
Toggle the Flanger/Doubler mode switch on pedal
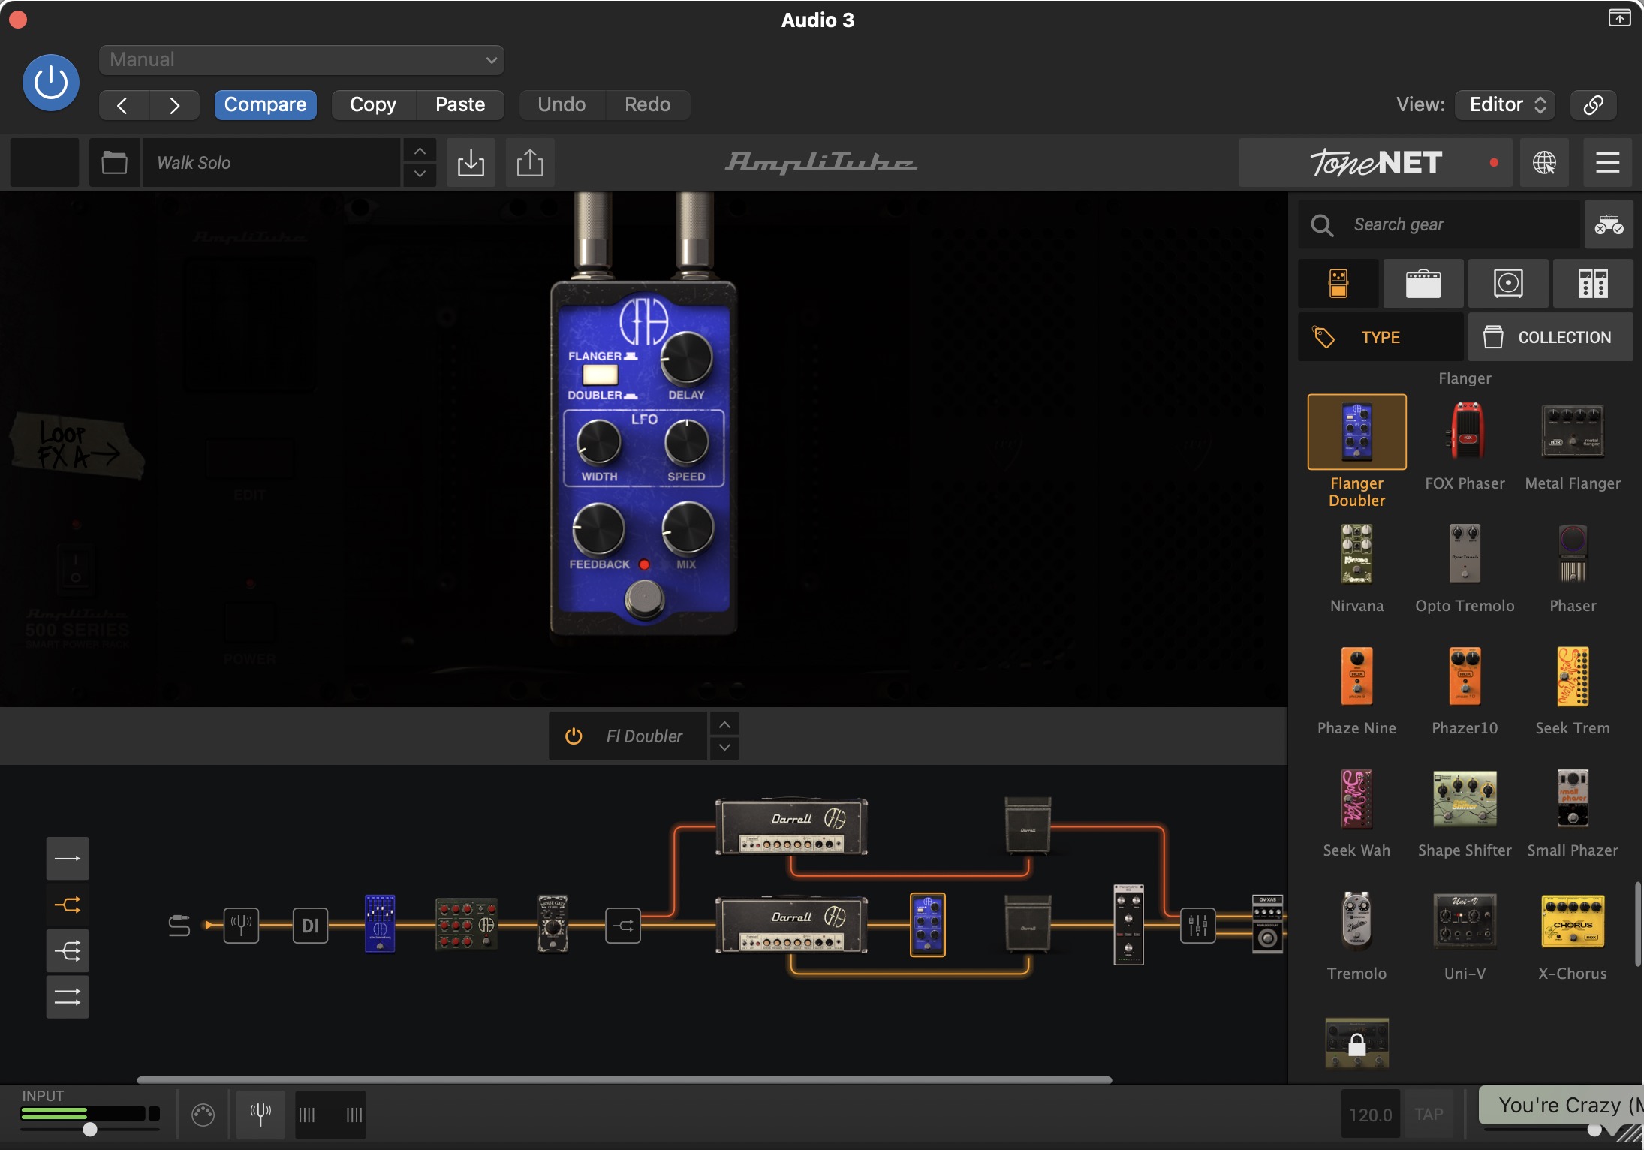(600, 375)
